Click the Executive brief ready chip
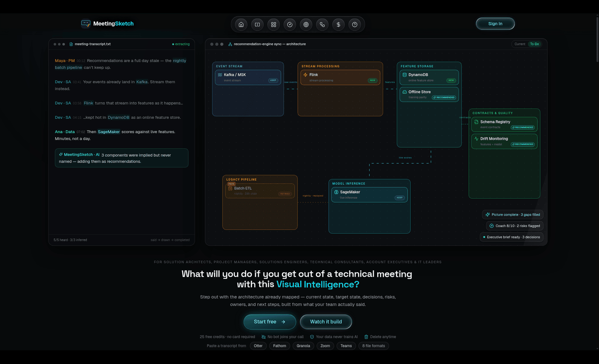This screenshot has width=599, height=364. point(512,237)
